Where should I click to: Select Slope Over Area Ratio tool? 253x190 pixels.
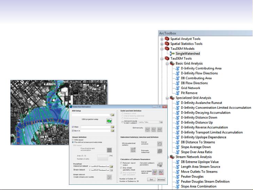click(x=196, y=152)
